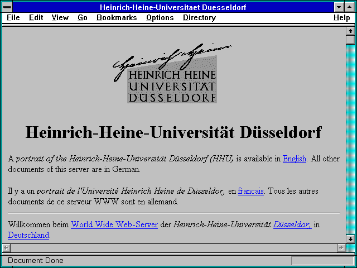Viewport: 357px width, 268px height.
Task: Click the vertical scrollbar thumb
Action: point(350,40)
